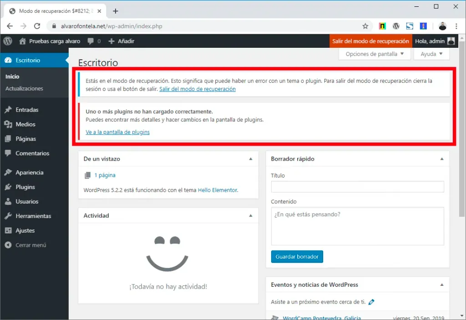Click the Páginas pages icon
The width and height of the screenshot is (466, 320).
(8, 139)
